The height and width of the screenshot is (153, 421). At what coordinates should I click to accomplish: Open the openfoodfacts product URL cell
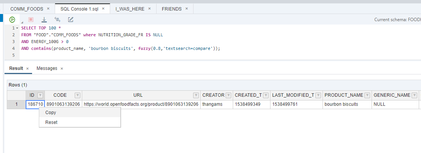[x=141, y=104]
